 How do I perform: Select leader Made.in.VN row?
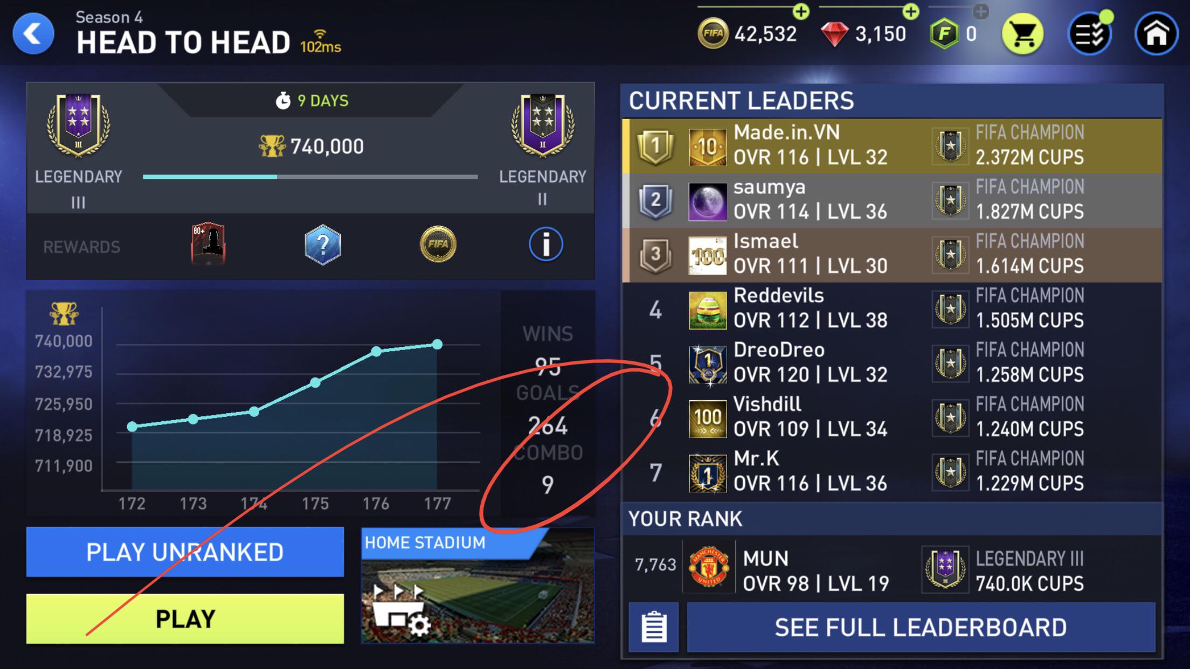tap(892, 145)
